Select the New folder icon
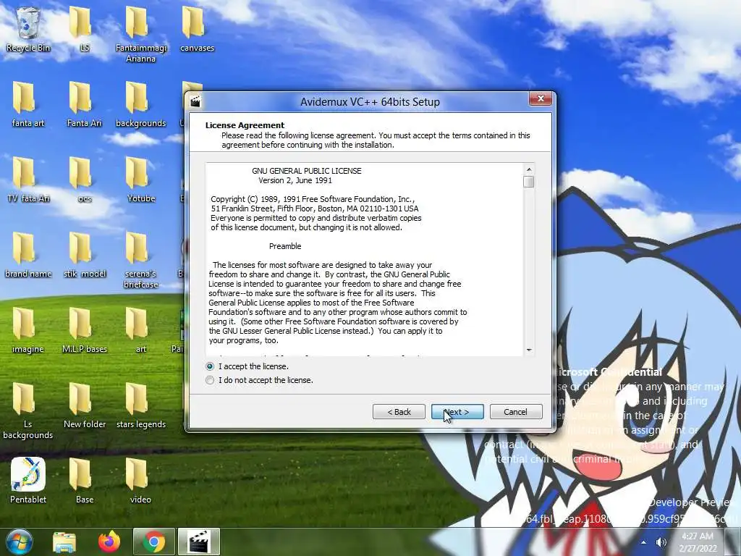The image size is (741, 556). point(84,405)
